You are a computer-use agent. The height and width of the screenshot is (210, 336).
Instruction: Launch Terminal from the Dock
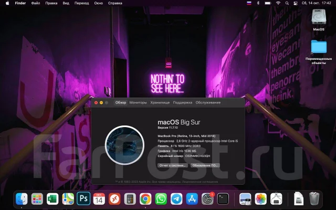[223, 199]
